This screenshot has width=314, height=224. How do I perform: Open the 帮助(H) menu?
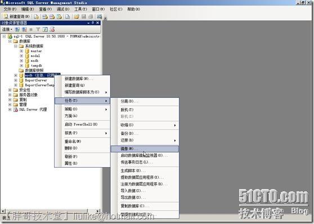tap(133, 9)
